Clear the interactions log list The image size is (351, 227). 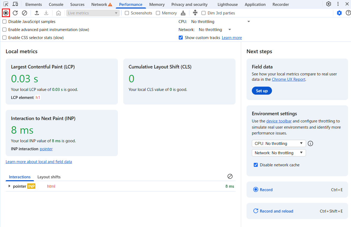coord(230,176)
